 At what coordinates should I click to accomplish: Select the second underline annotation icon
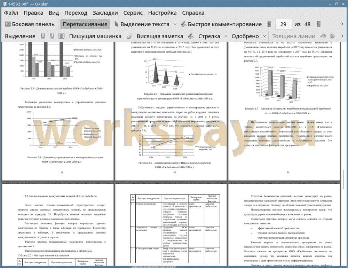click(x=52, y=36)
